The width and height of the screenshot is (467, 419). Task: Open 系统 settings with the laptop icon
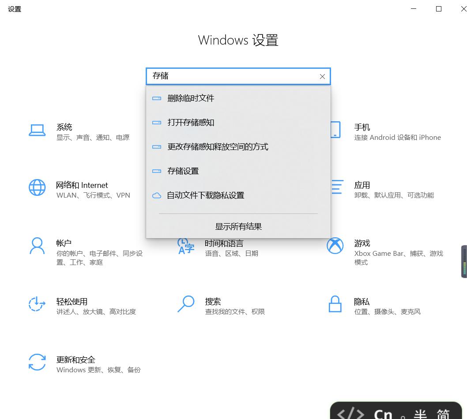pos(37,130)
